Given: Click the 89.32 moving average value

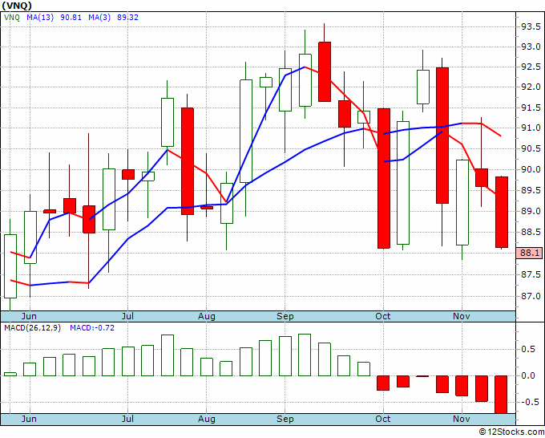Looking at the screenshot, I should pyautogui.click(x=127, y=18).
